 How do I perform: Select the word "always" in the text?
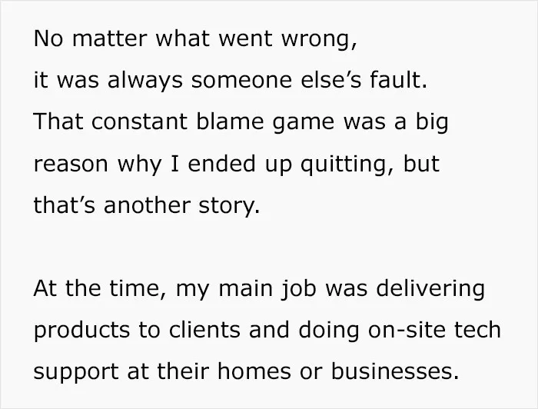[144, 81]
